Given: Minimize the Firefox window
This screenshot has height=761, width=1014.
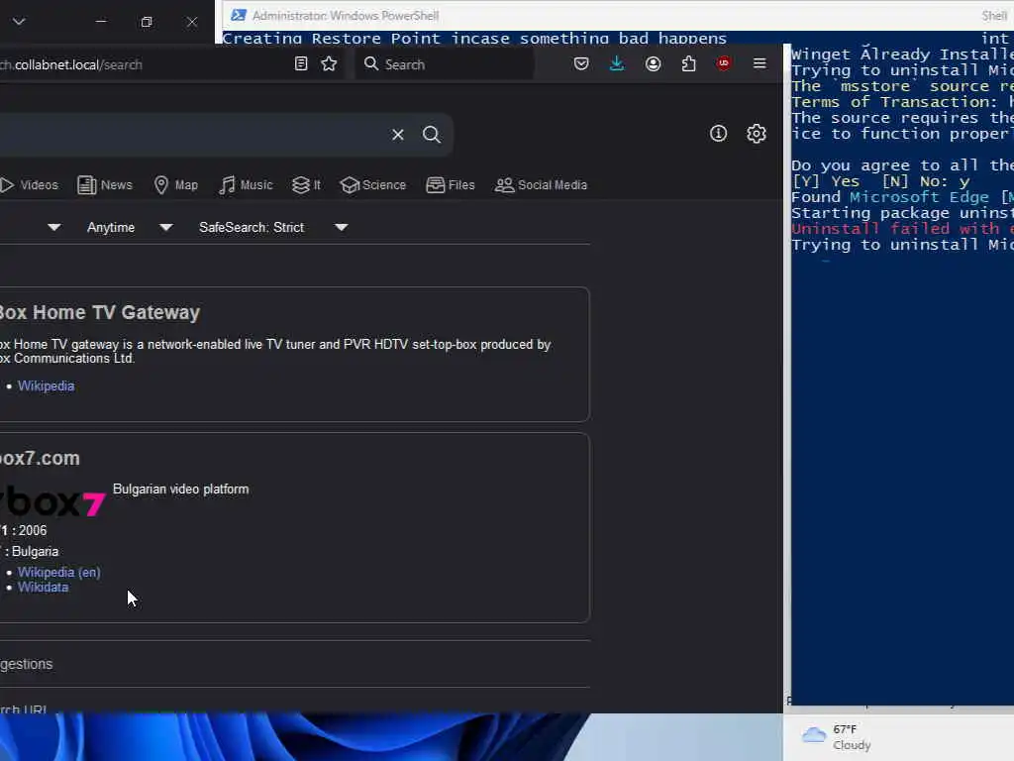Looking at the screenshot, I should click(101, 22).
